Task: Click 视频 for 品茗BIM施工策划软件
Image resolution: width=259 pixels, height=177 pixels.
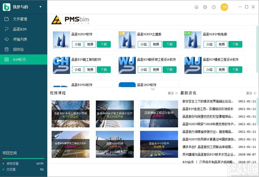Action: click(x=90, y=70)
